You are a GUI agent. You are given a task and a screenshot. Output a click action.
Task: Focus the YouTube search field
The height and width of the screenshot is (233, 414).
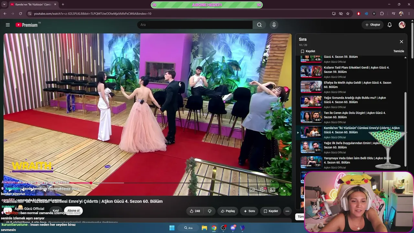pyautogui.click(x=195, y=25)
